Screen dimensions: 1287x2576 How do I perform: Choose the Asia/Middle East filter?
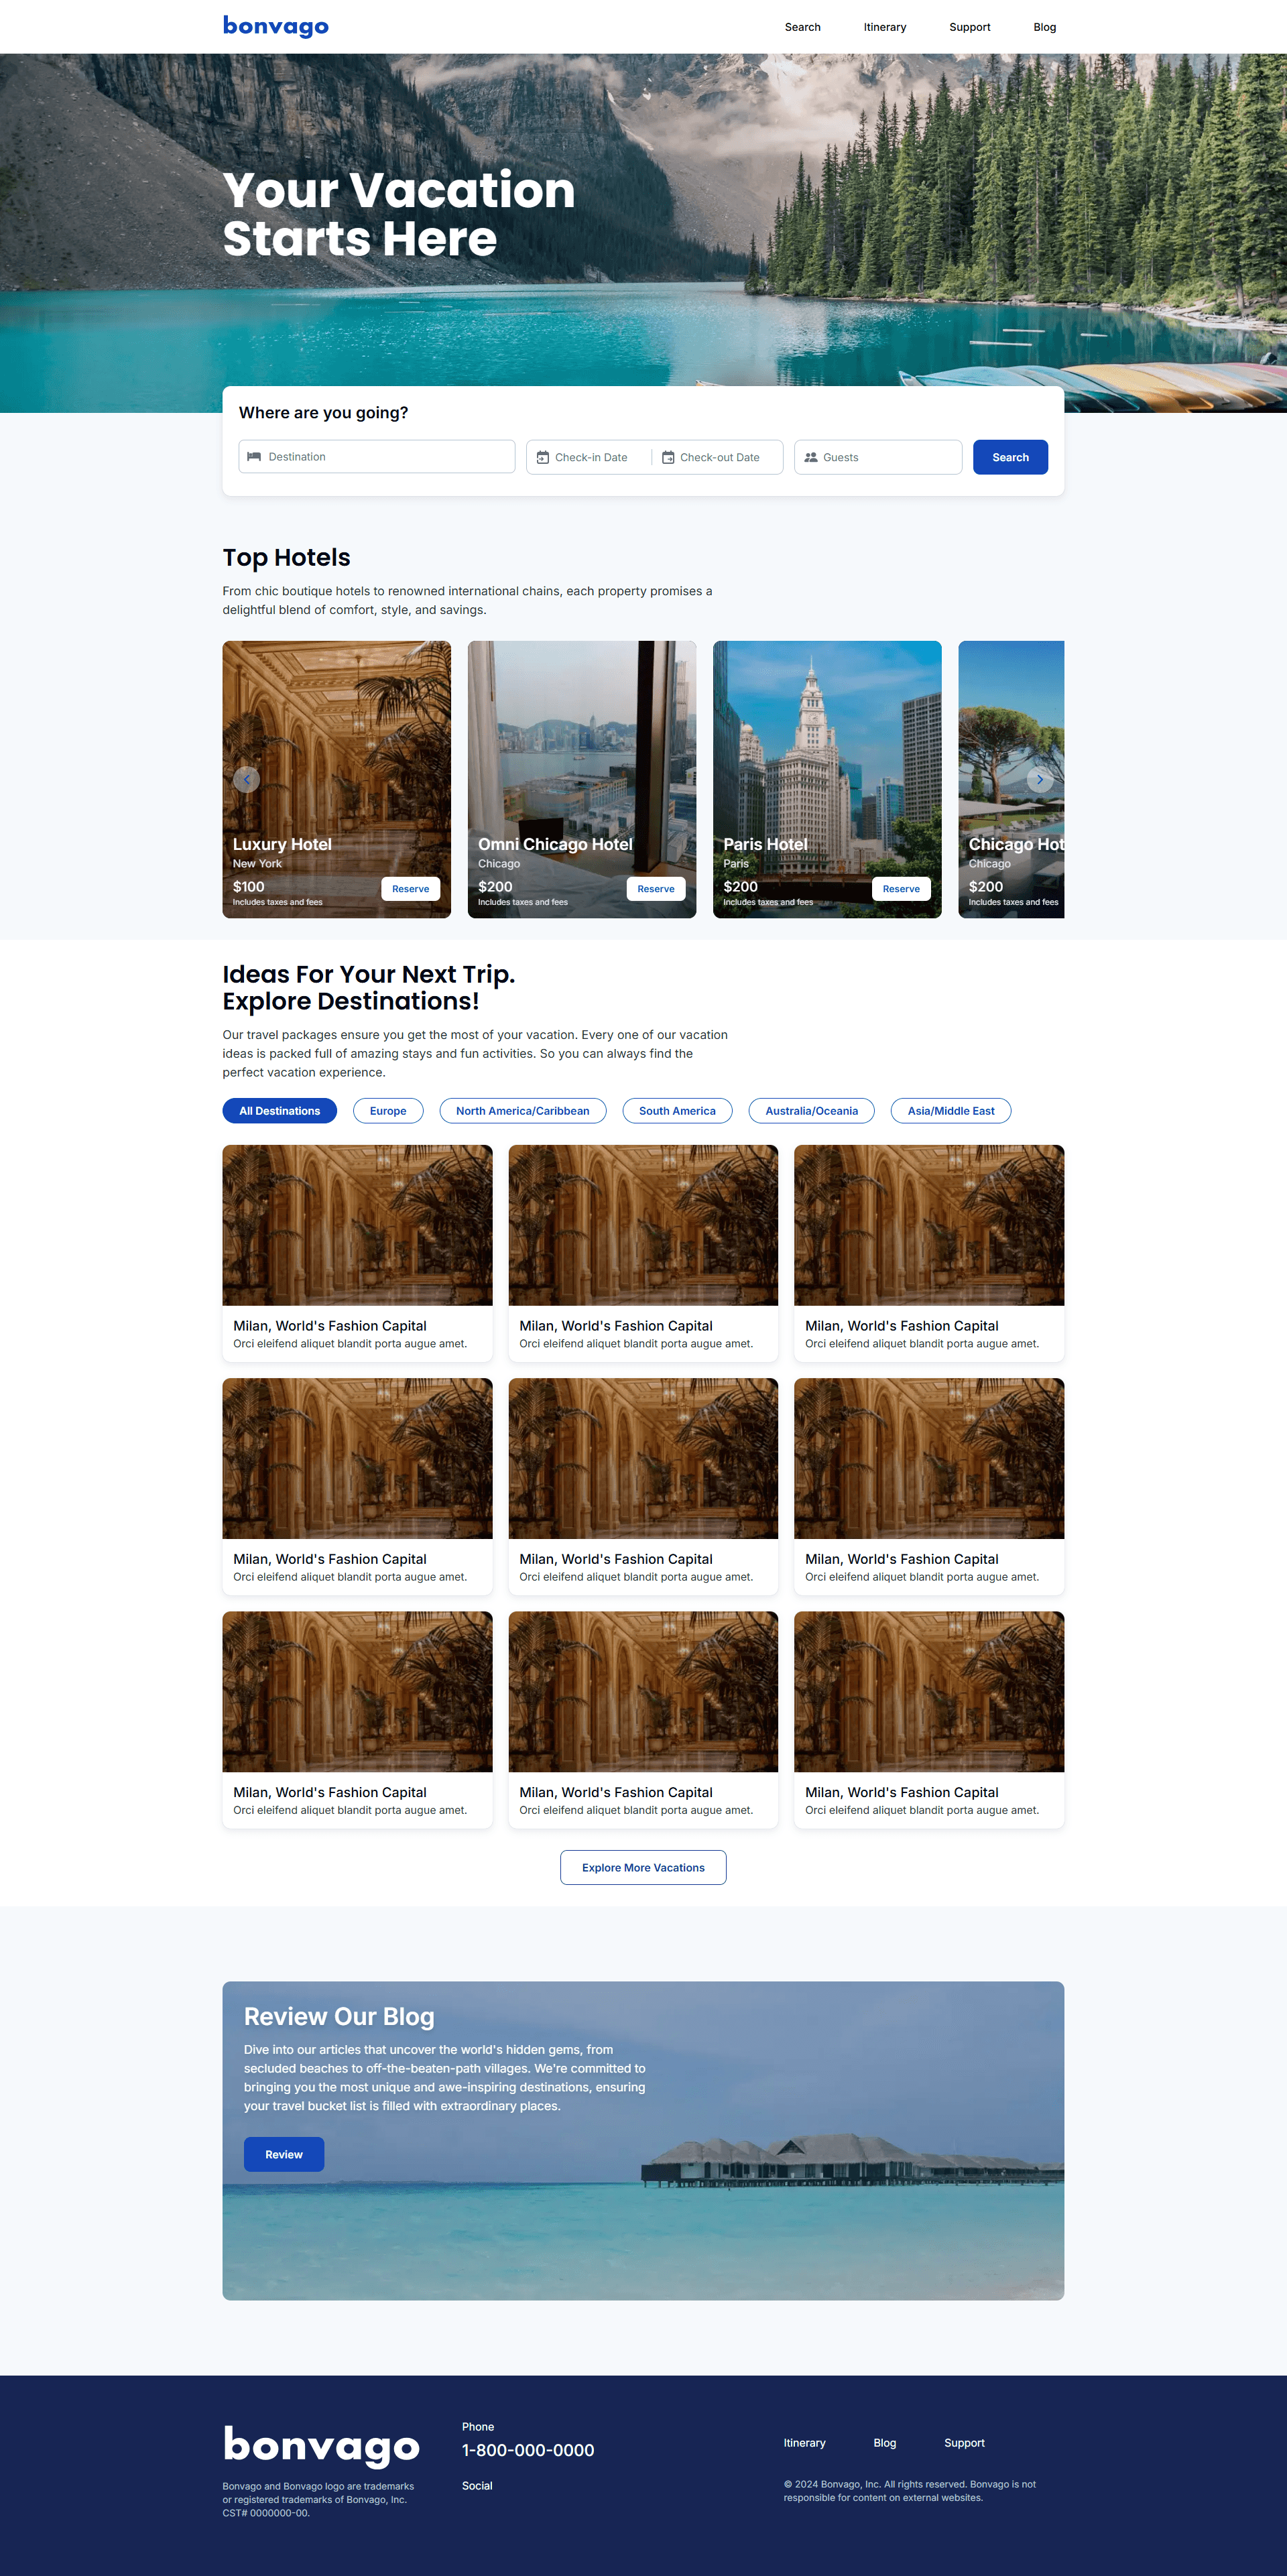(x=950, y=1111)
